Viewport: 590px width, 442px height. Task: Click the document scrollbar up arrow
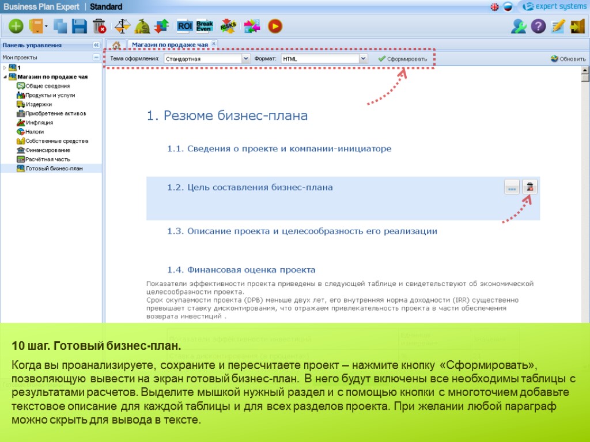click(585, 70)
